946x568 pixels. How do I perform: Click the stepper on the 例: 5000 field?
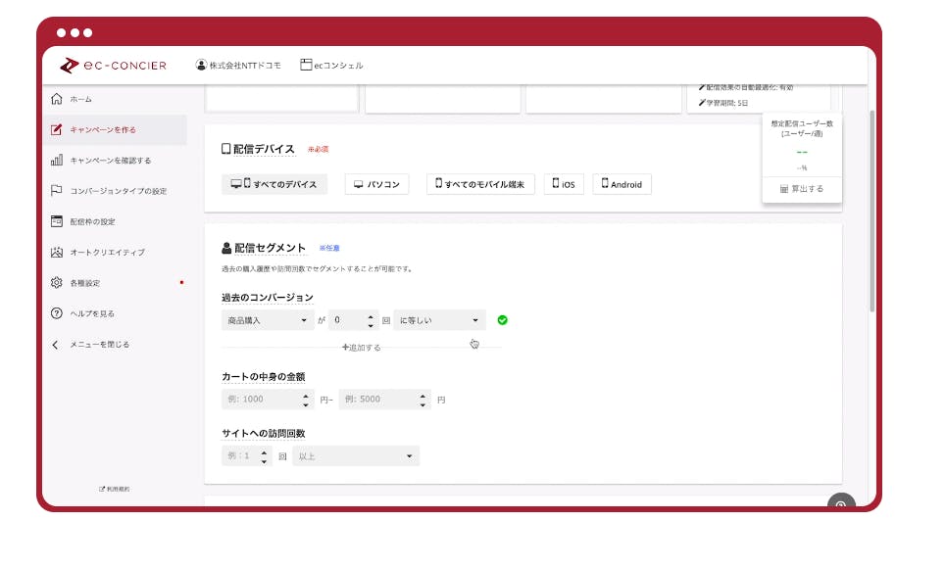pyautogui.click(x=423, y=400)
